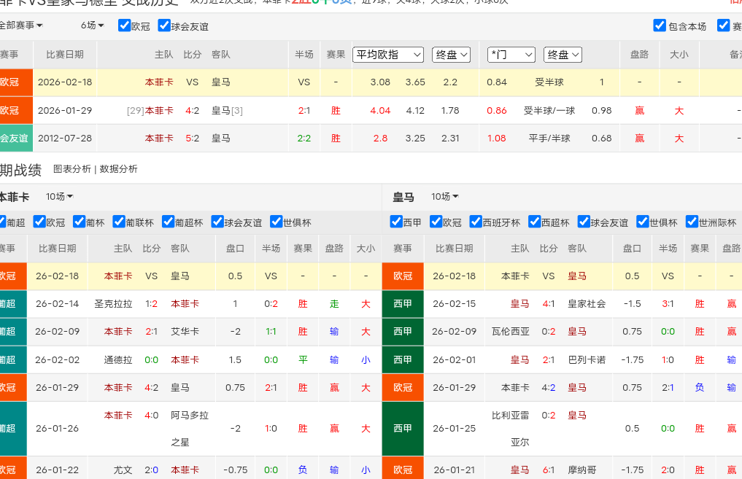Screen dimensions: 742x479
Task: Toggle 球会友谊 checkbox beside the 6场 dropdown
Action: click(x=164, y=26)
